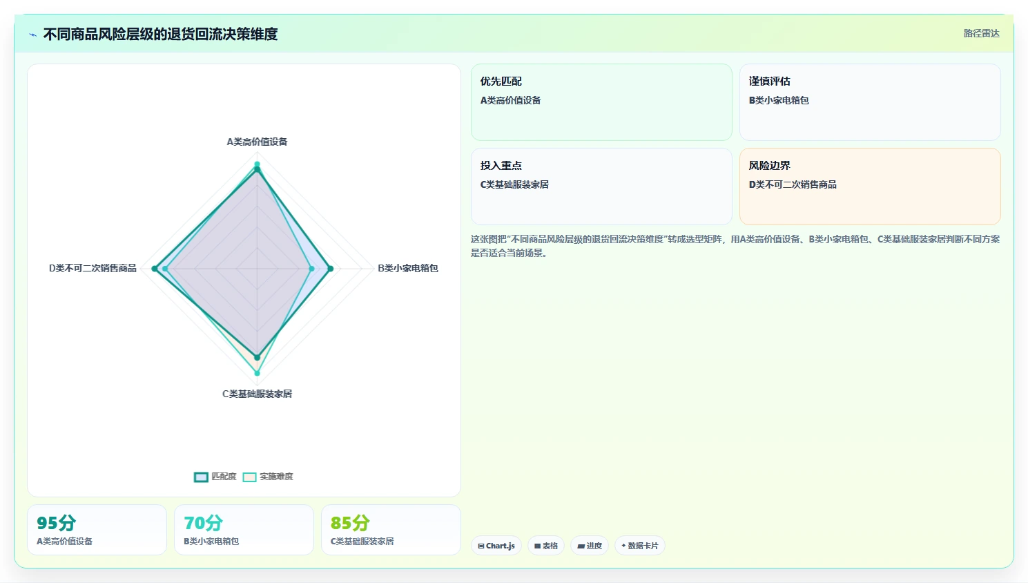Image resolution: width=1028 pixels, height=583 pixels.
Task: Click the C类基础服装家居 radar axis label
Action: coord(257,394)
